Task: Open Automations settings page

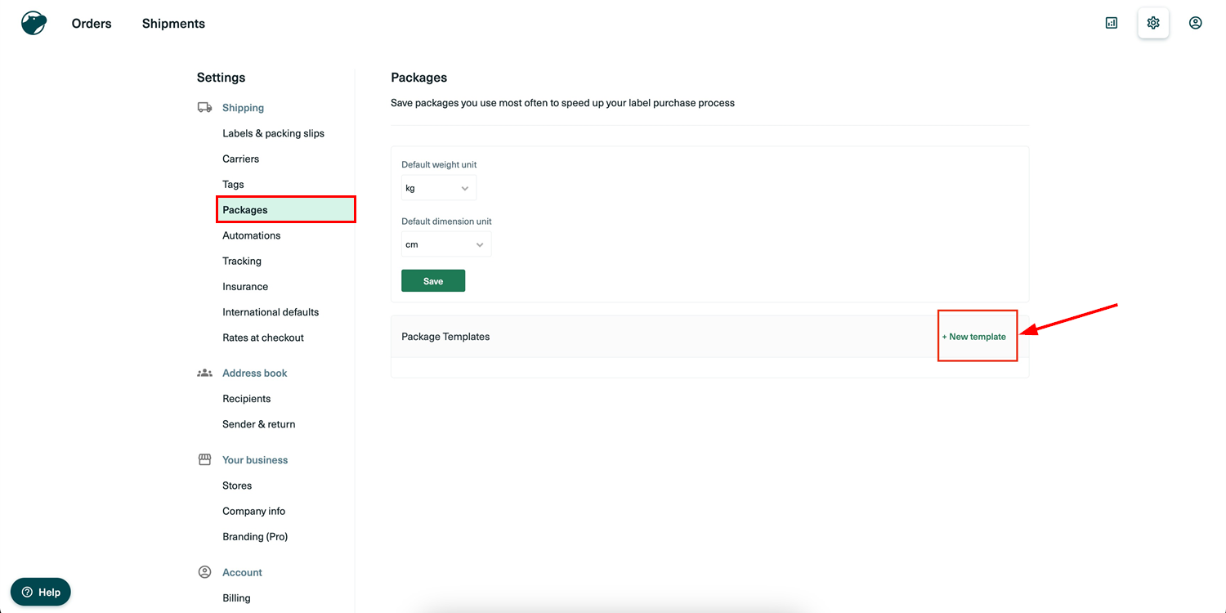Action: tap(251, 235)
